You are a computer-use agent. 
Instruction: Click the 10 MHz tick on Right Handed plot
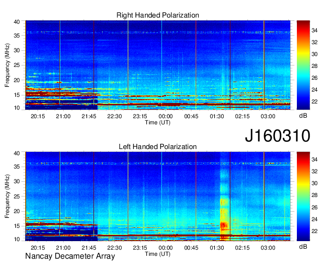(17, 108)
